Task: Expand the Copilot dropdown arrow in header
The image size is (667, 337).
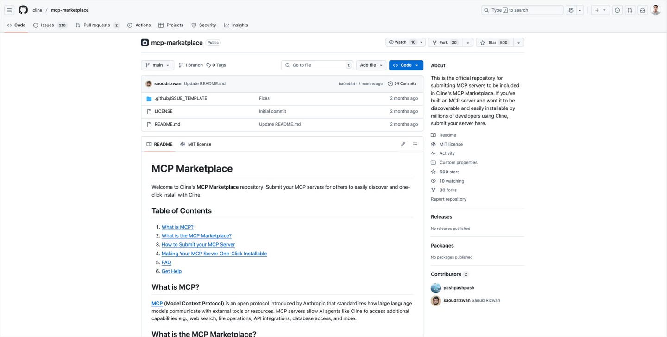Action: tap(579, 10)
